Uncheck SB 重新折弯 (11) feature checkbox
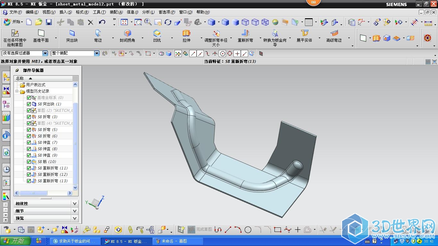Viewport: 438px width, 246px height. (29, 168)
